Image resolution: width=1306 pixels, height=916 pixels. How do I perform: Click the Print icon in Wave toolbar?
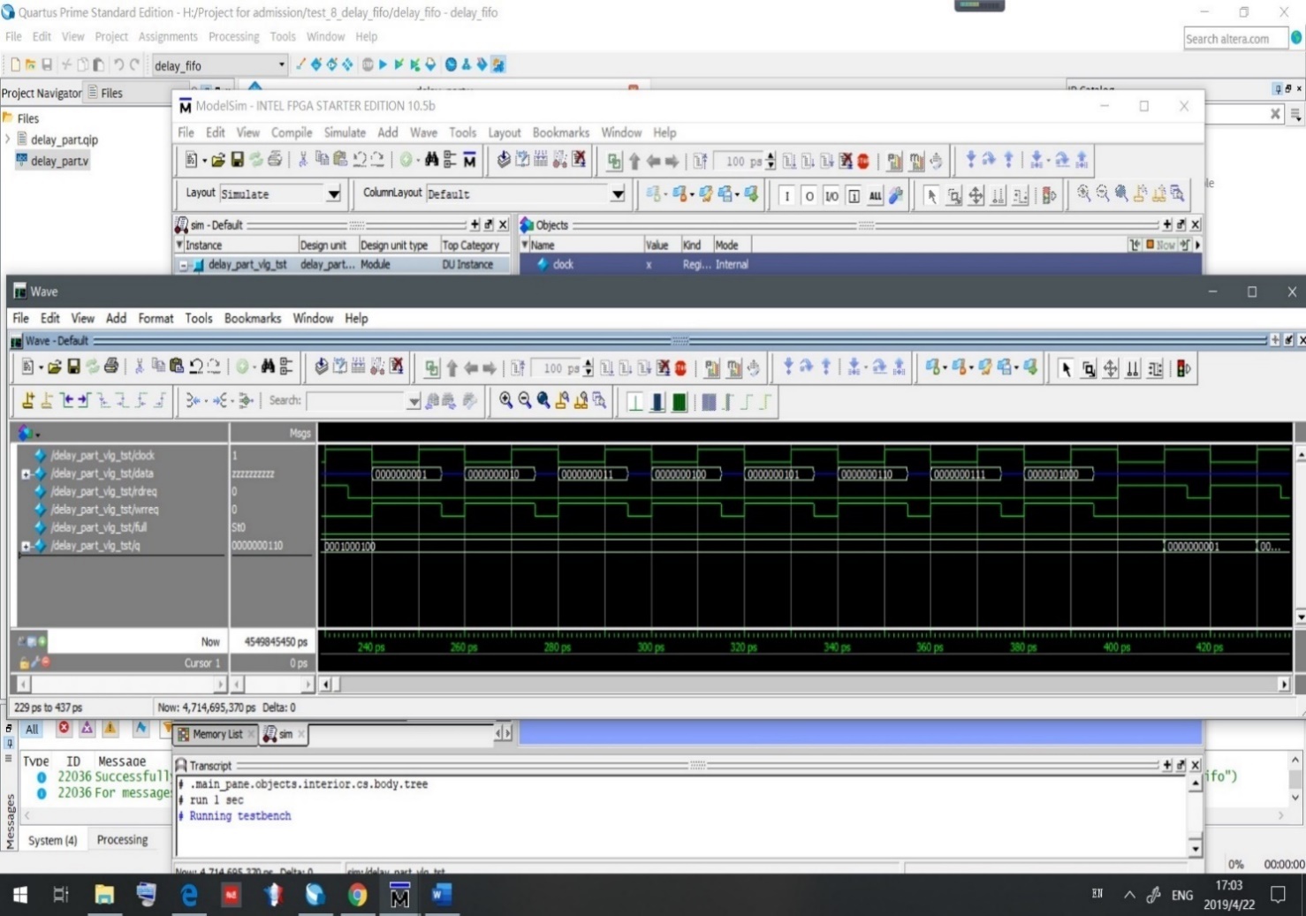click(111, 367)
